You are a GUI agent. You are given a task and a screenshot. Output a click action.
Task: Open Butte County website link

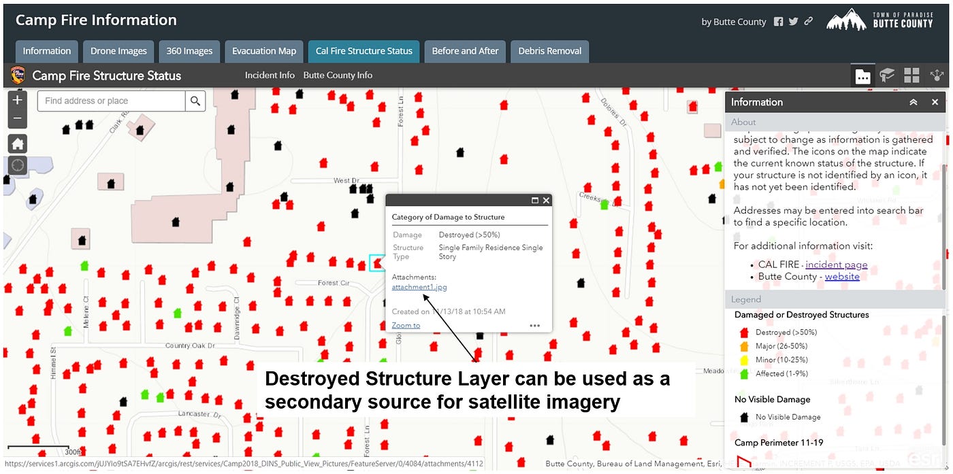[x=842, y=277]
